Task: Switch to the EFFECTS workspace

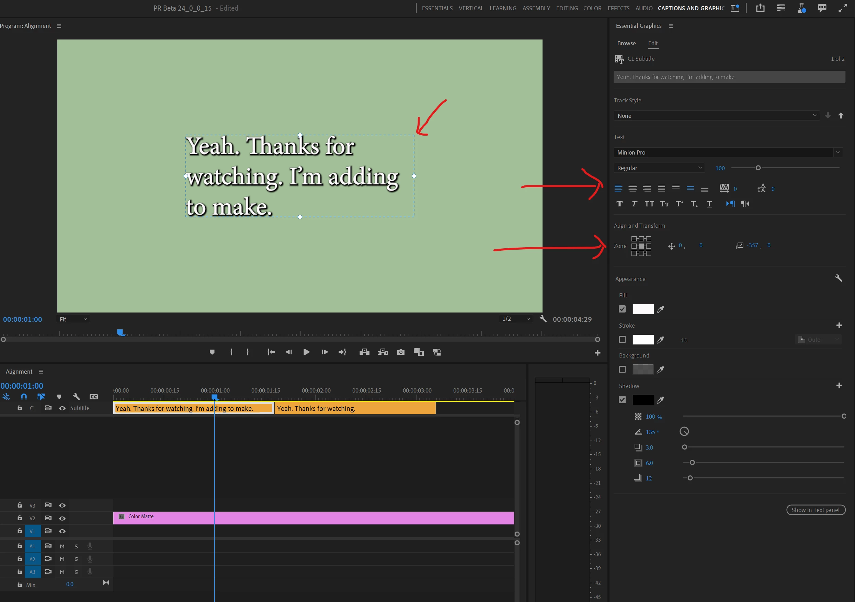Action: (618, 8)
